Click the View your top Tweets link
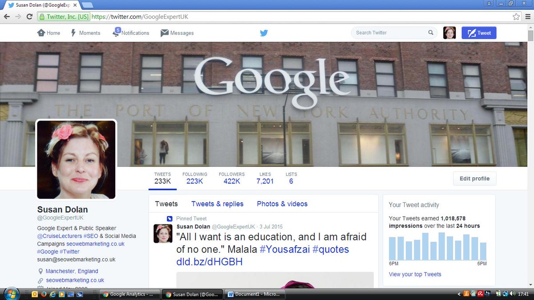534x300 pixels. pyautogui.click(x=415, y=274)
